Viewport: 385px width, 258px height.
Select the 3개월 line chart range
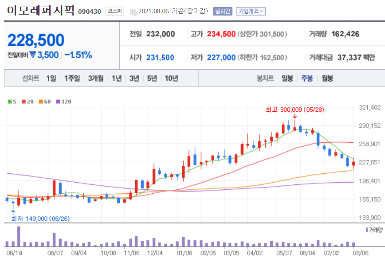(x=96, y=78)
